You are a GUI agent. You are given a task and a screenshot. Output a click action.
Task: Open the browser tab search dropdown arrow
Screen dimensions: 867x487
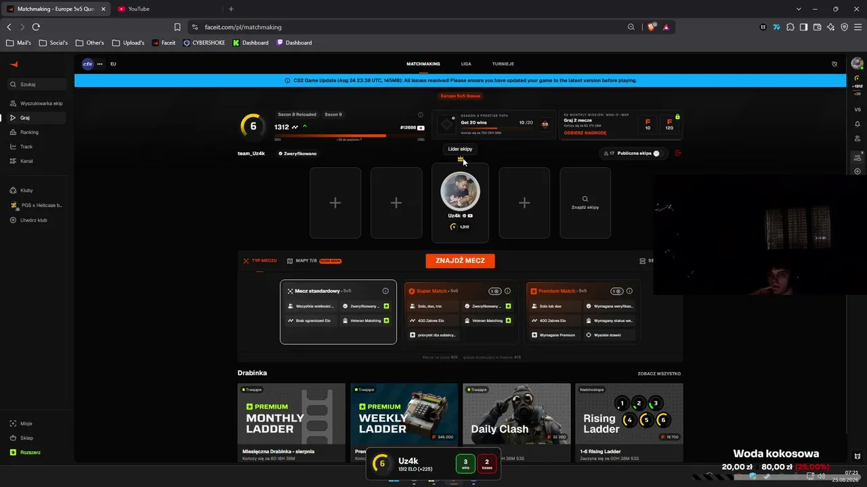[x=799, y=9]
